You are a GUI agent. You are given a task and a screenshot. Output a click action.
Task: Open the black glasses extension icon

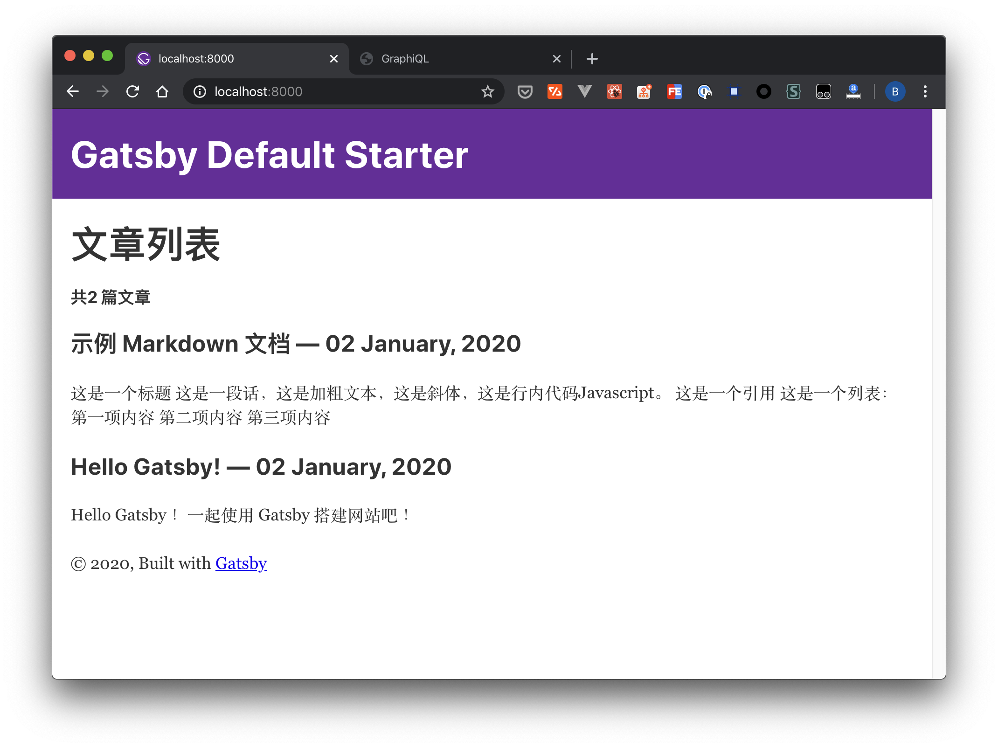(x=824, y=91)
